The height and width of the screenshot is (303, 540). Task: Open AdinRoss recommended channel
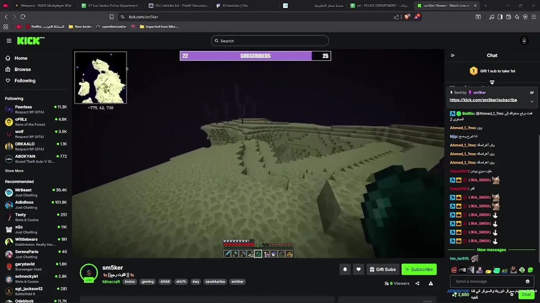tap(36, 205)
